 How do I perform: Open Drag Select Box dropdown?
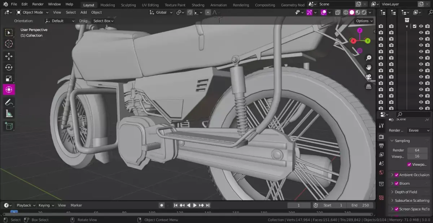(103, 21)
